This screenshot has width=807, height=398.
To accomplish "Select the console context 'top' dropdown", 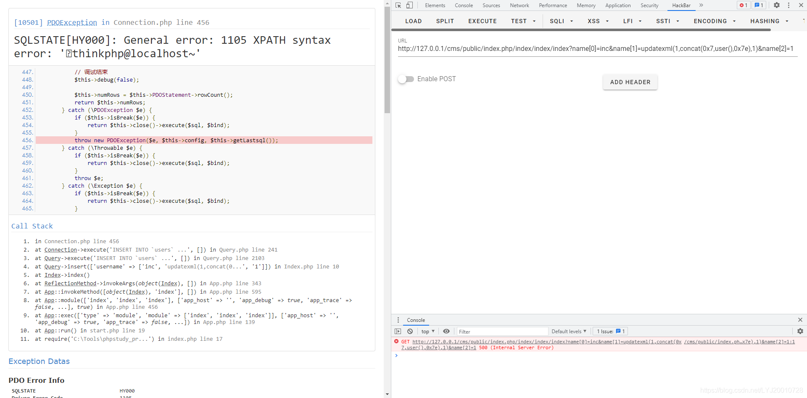I will point(428,332).
